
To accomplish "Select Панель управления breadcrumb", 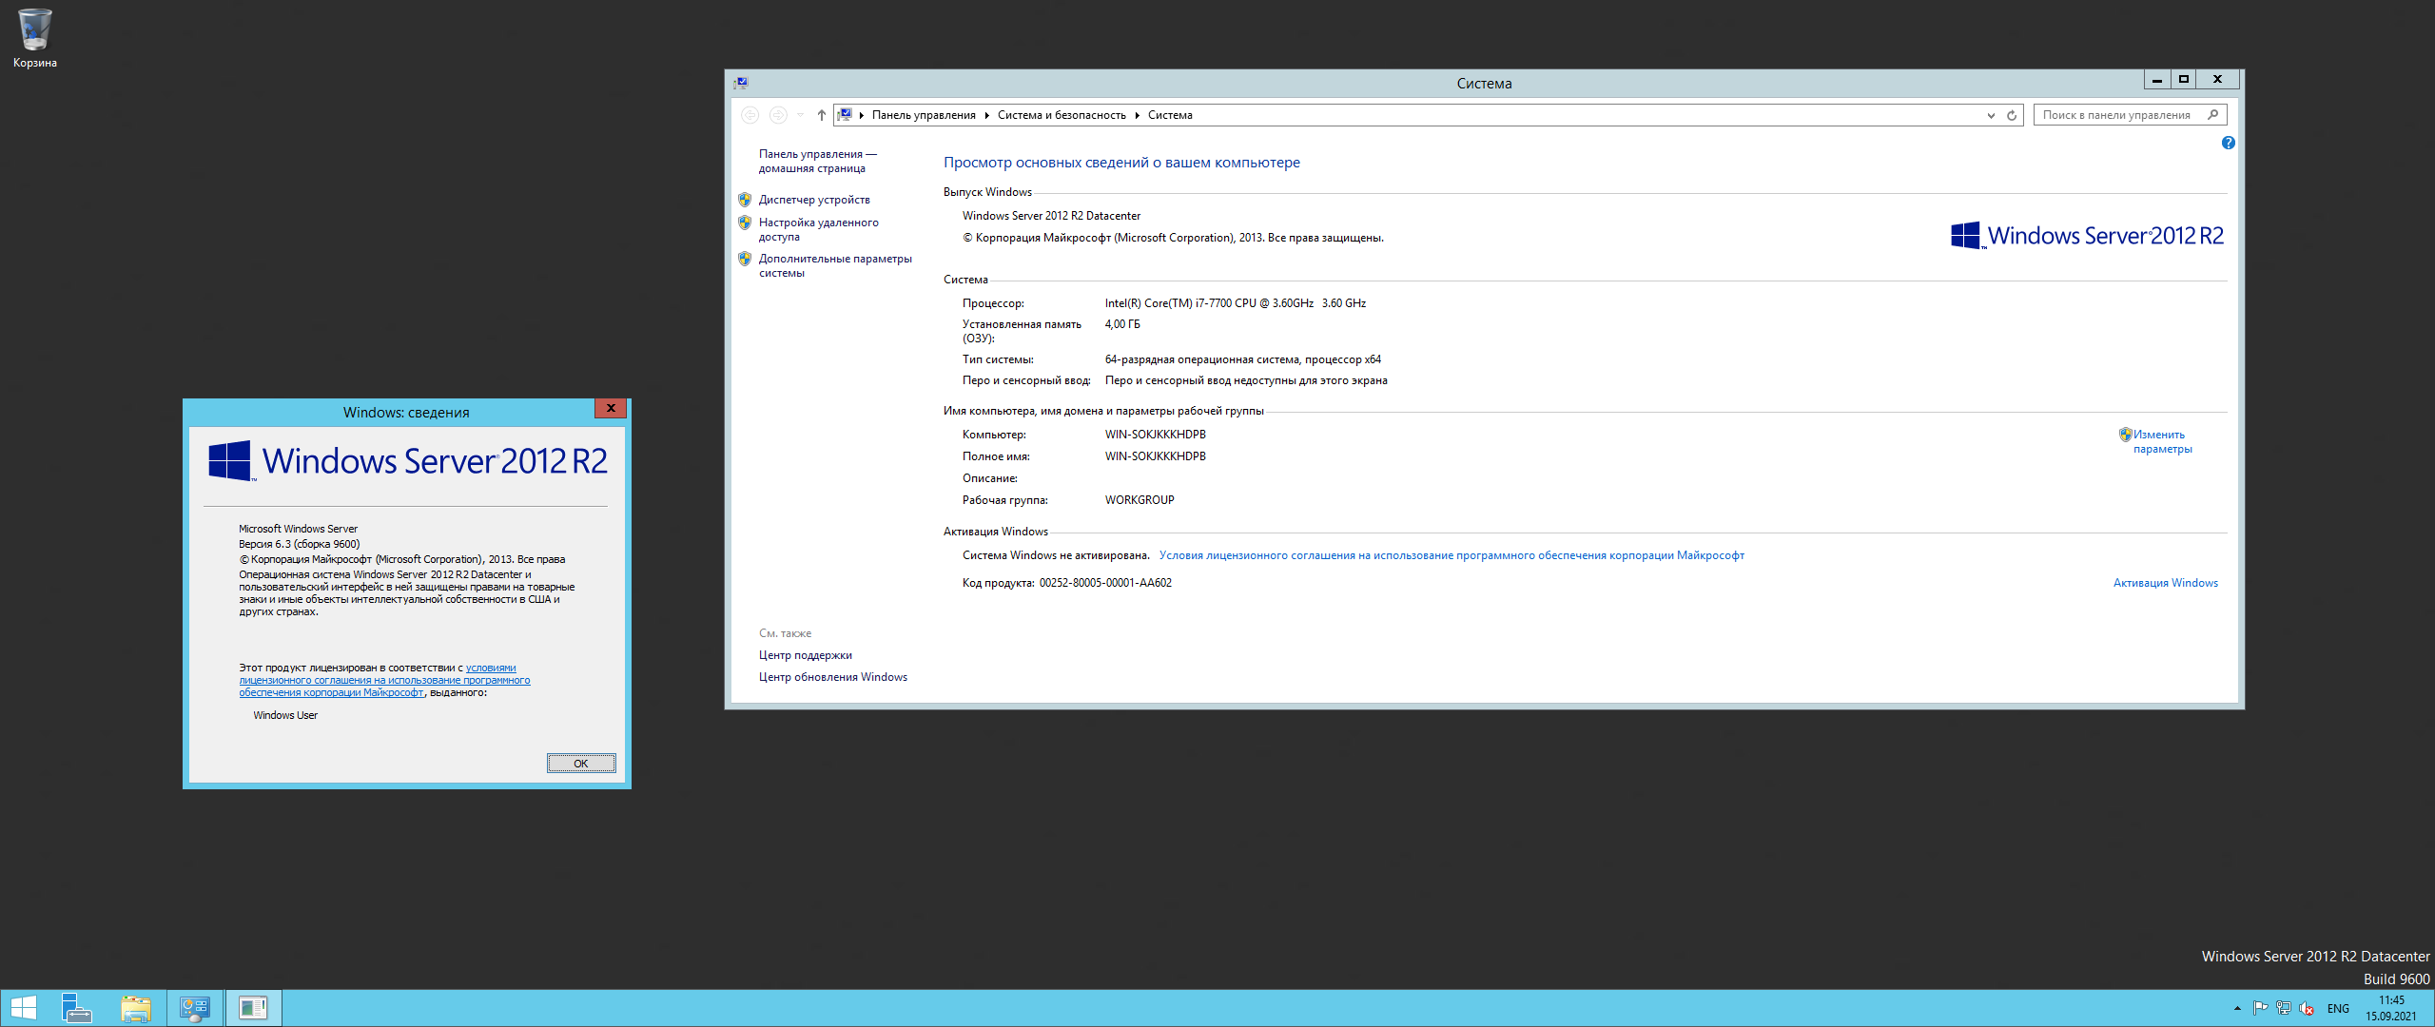I will click(x=924, y=115).
